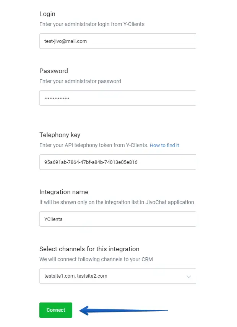
Task: Click the dropdown chevron in the channels selector
Action: (188, 276)
